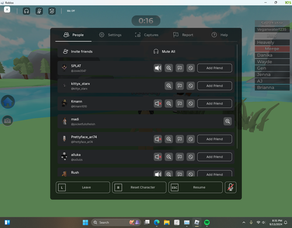This screenshot has width=292, height=228.
Task: Unmute alluka's voice speaker icon
Action: tap(158, 157)
